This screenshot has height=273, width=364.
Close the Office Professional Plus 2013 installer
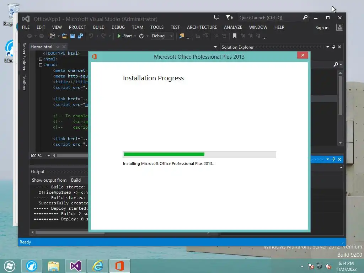[303, 55]
